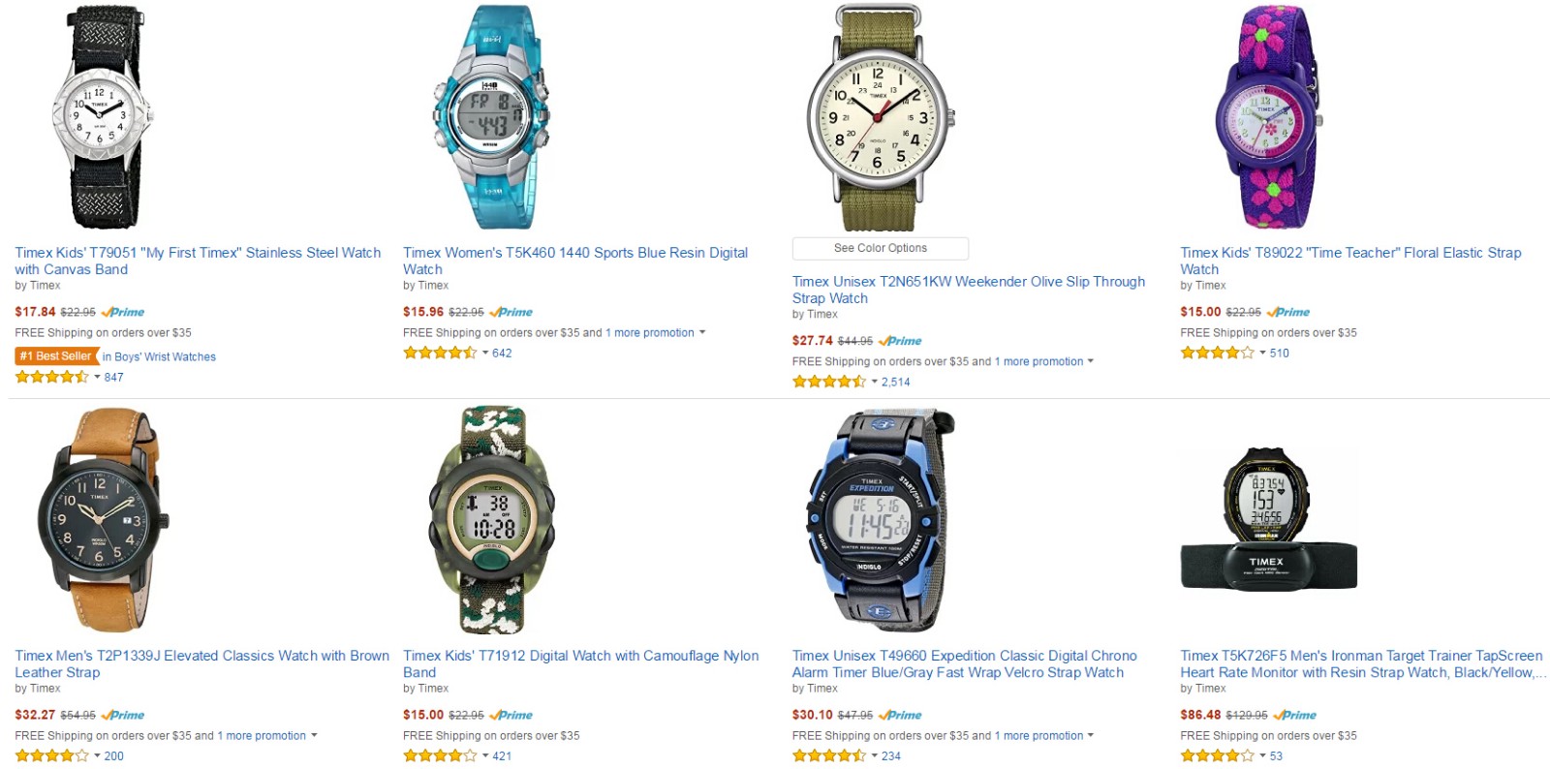Open the purple floral kids watch image
The width and height of the screenshot is (1550, 769).
point(1267,117)
